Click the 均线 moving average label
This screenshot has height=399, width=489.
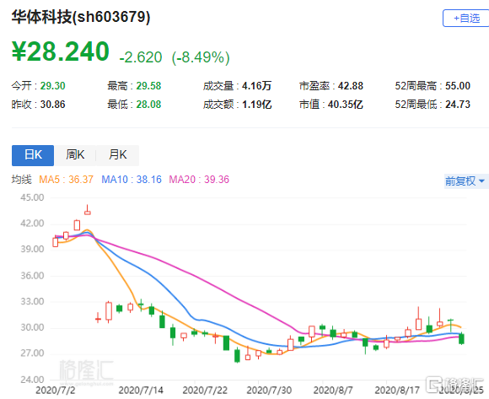(x=22, y=180)
